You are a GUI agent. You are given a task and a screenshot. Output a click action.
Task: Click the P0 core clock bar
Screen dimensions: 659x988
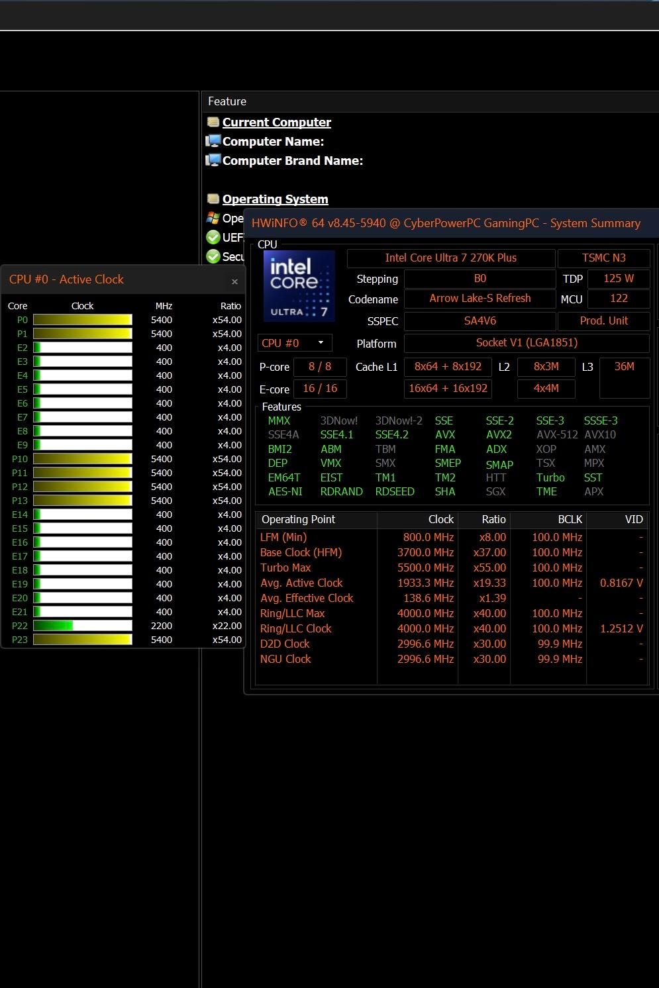point(83,320)
